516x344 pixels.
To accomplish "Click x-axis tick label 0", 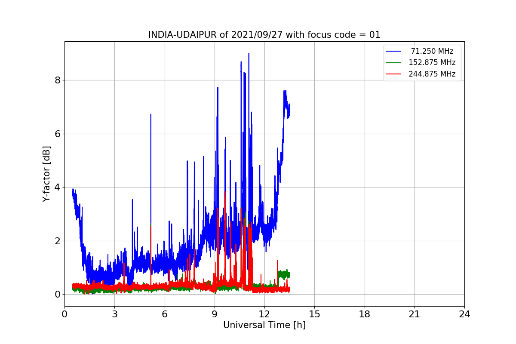I will click(64, 314).
